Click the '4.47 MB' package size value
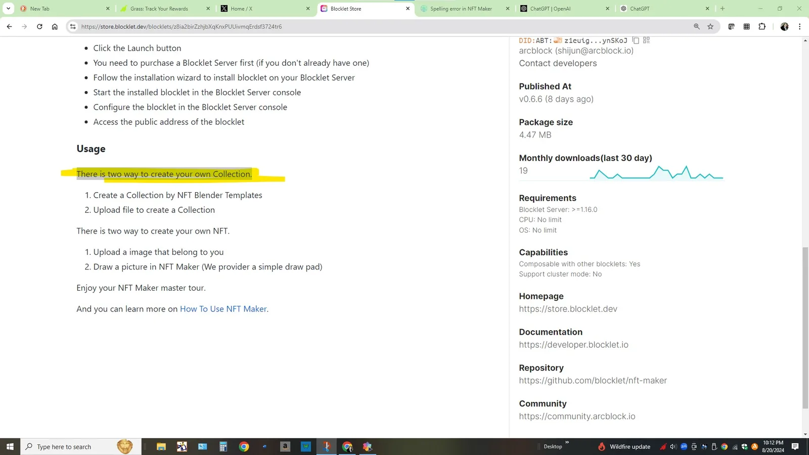Screen dimensions: 809x455 click(x=535, y=135)
